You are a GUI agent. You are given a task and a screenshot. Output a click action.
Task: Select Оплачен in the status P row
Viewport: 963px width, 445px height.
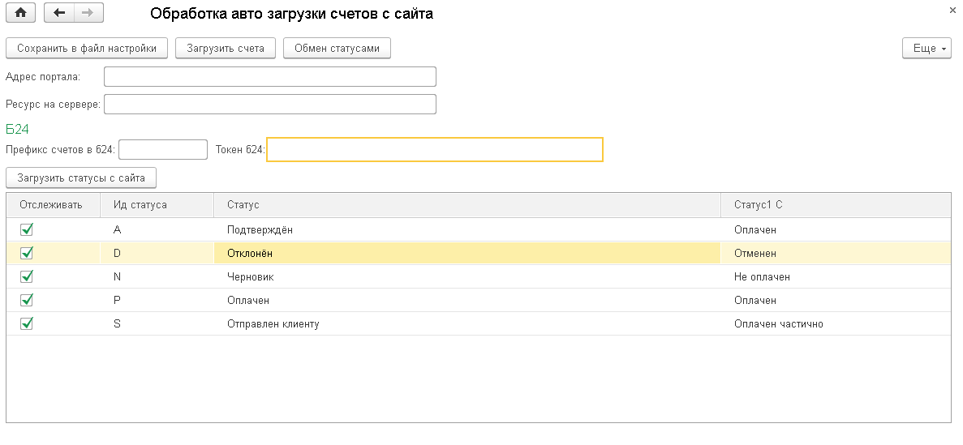[x=836, y=300]
